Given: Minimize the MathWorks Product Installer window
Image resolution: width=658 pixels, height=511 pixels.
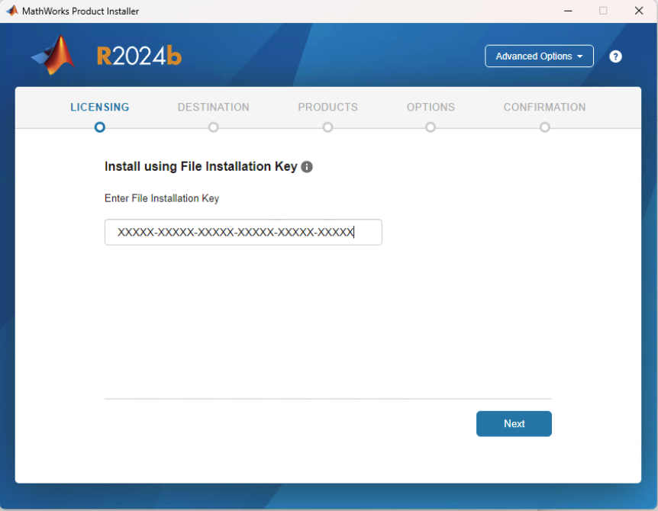Looking at the screenshot, I should click(x=568, y=11).
